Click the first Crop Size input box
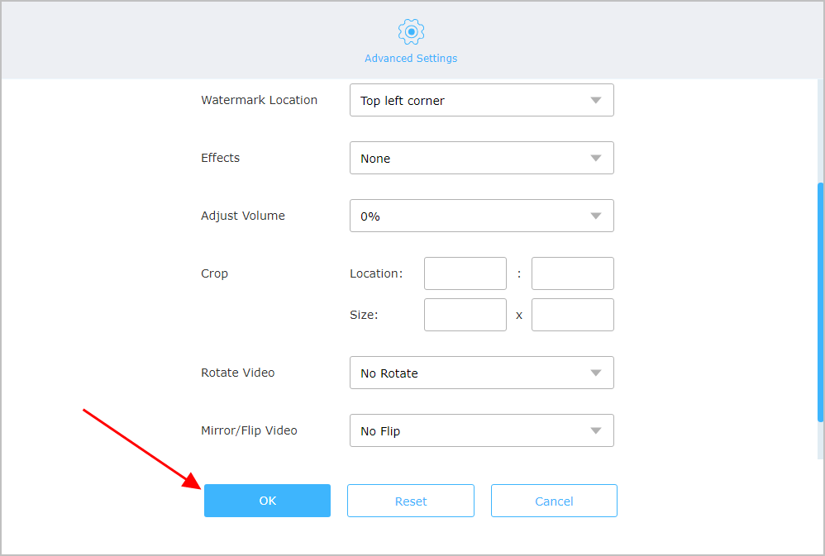 pyautogui.click(x=465, y=315)
